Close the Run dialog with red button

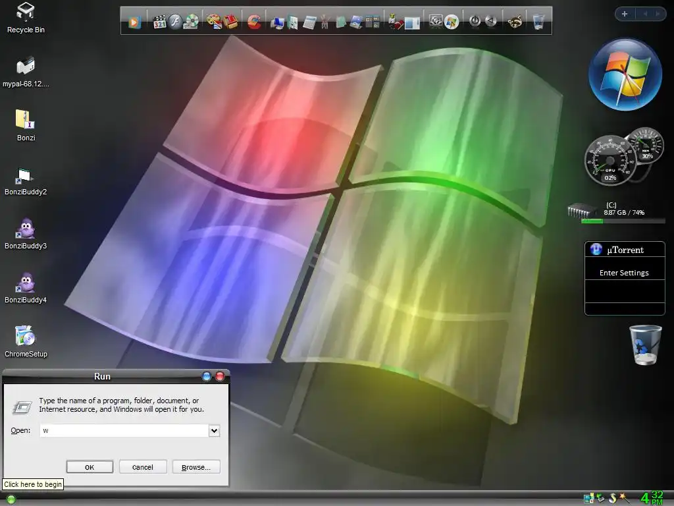click(x=220, y=376)
